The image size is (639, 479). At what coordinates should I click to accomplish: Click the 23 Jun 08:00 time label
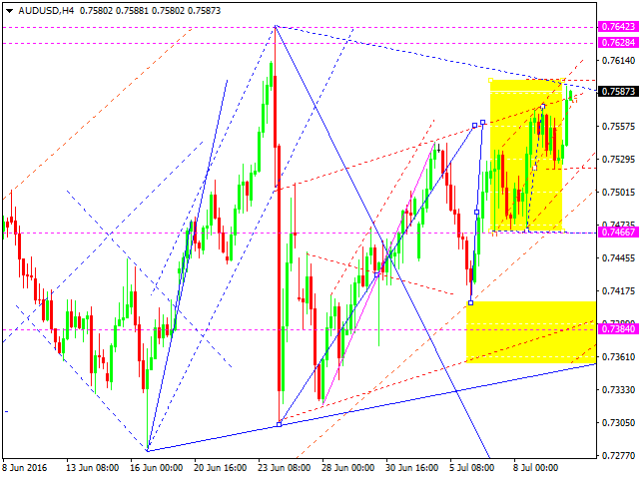pyautogui.click(x=284, y=468)
